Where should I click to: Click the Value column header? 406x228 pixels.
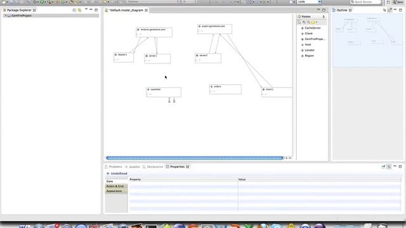(x=320, y=179)
